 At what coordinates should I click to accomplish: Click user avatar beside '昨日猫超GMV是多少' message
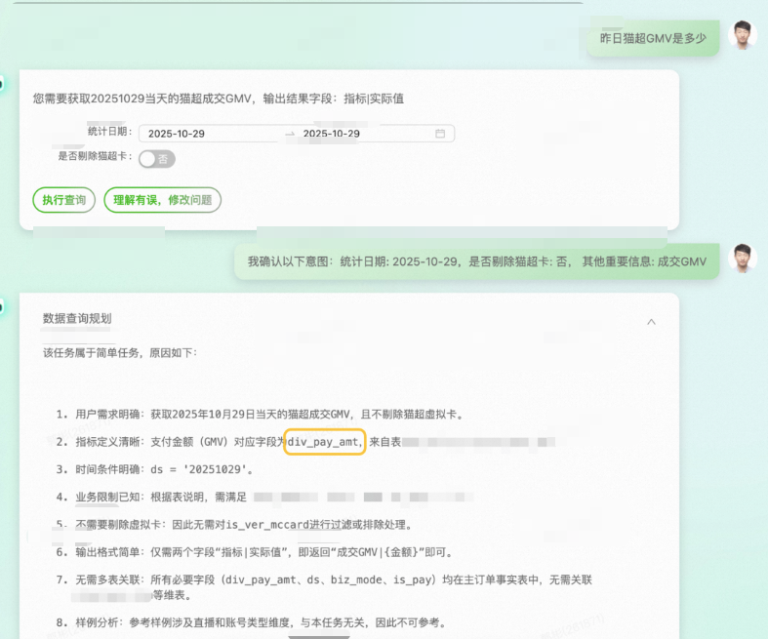pyautogui.click(x=743, y=36)
